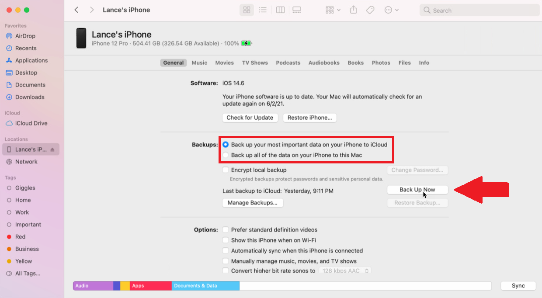The image size is (542, 298).
Task: Enable automatically sync when iPhone connected
Action: [x=226, y=250]
